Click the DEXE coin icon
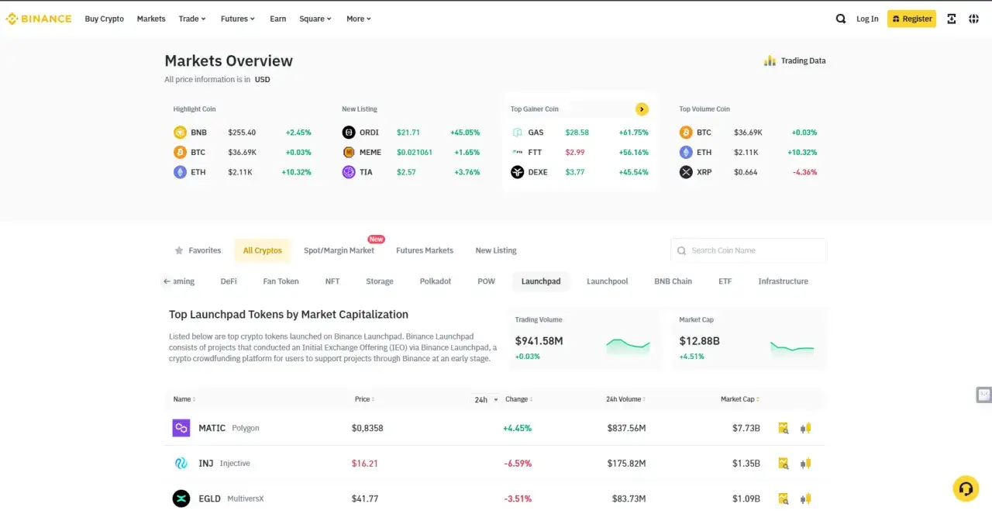The image size is (992, 514). (517, 172)
